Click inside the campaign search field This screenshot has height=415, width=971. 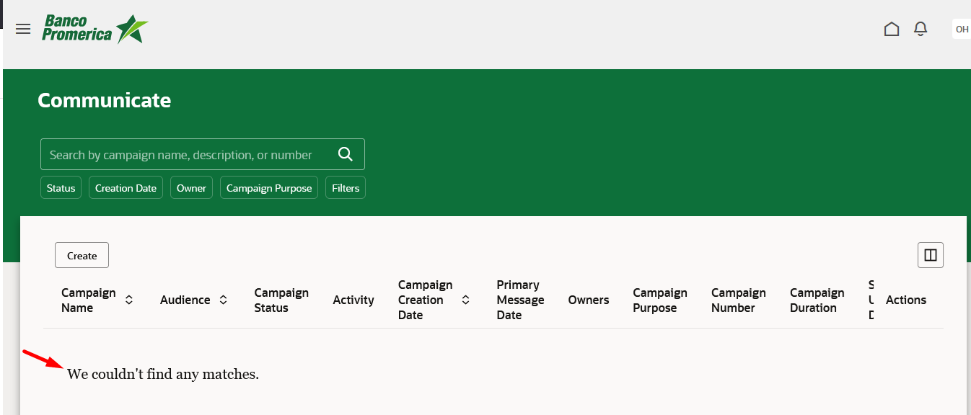click(180, 153)
